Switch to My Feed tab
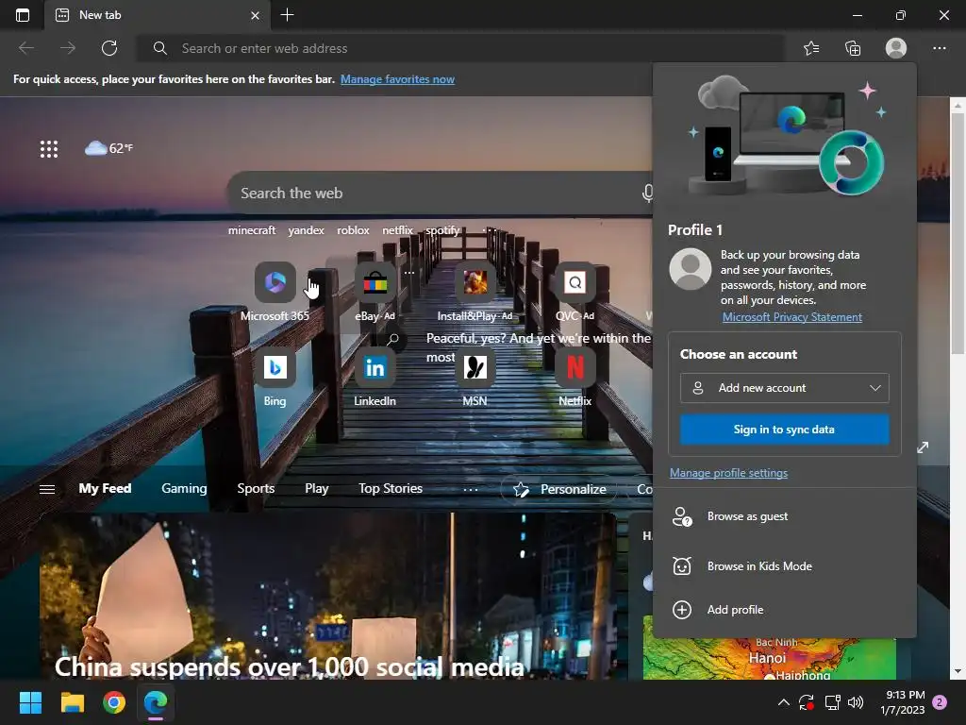The height and width of the screenshot is (725, 966). click(x=105, y=488)
